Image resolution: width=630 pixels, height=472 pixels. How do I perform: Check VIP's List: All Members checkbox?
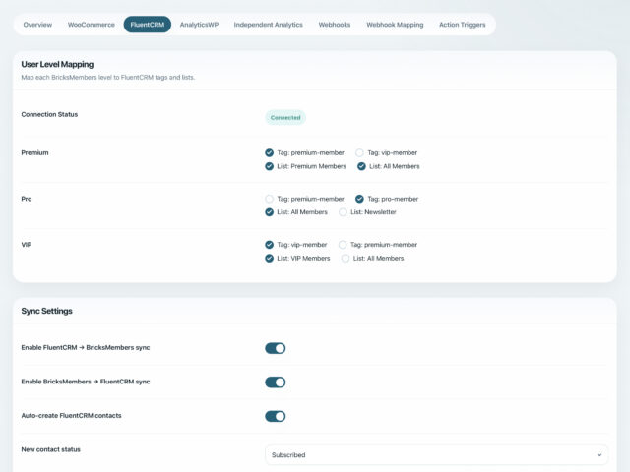[346, 258]
